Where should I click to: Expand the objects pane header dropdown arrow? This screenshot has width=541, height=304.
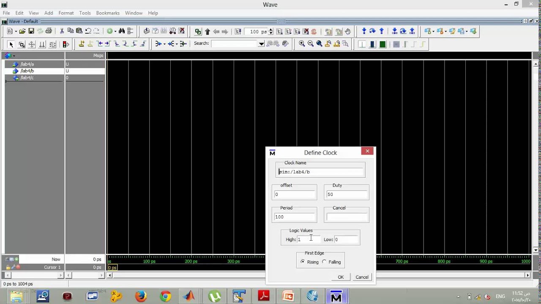14,56
